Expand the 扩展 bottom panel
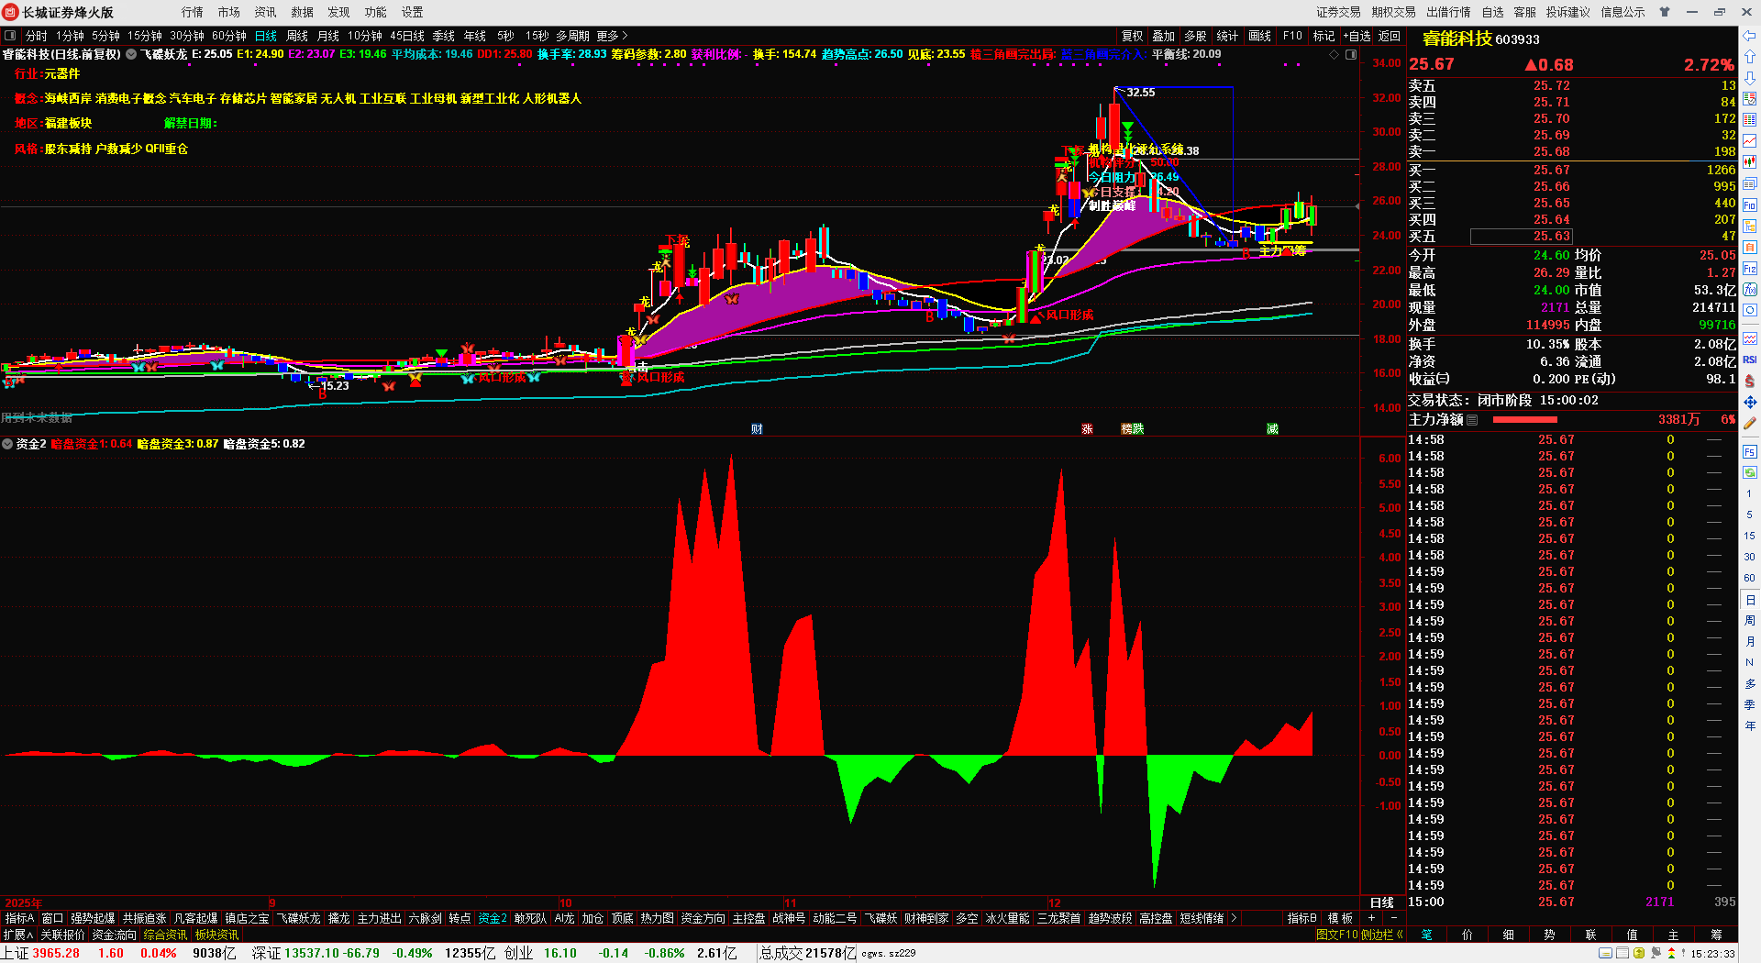The image size is (1761, 963). pyautogui.click(x=18, y=935)
